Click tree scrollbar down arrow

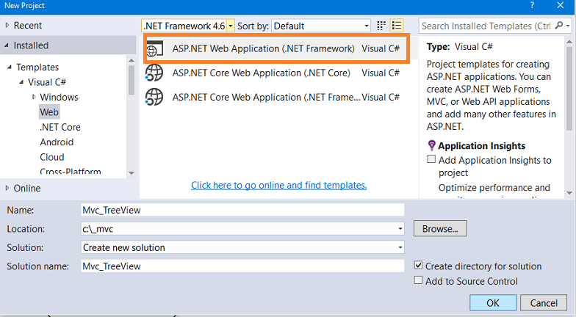132,173
